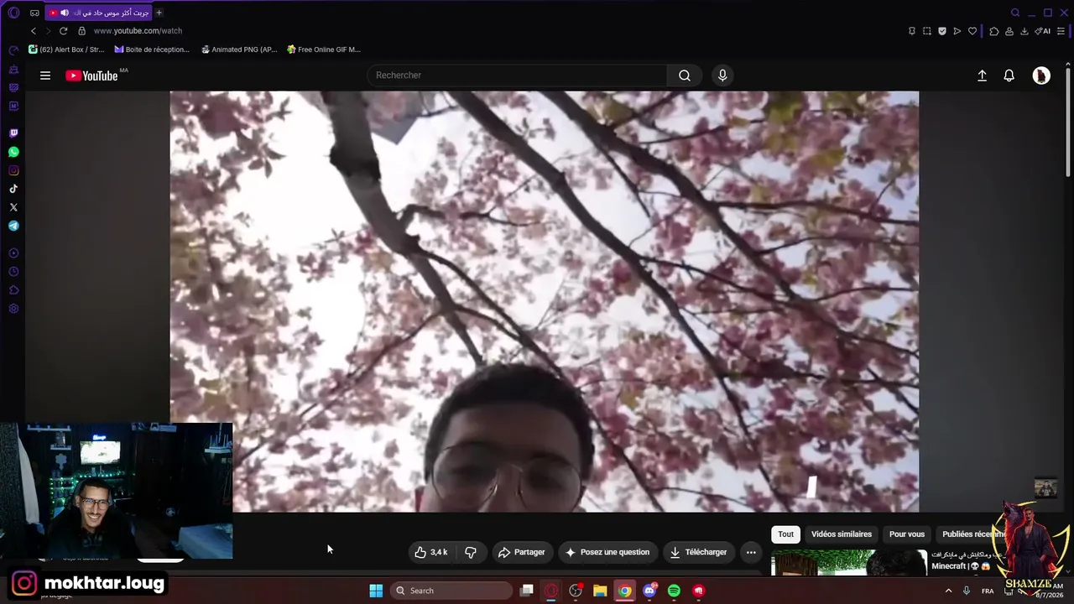The height and width of the screenshot is (604, 1074).
Task: Open more video actions (three dots)
Action: [x=751, y=552]
